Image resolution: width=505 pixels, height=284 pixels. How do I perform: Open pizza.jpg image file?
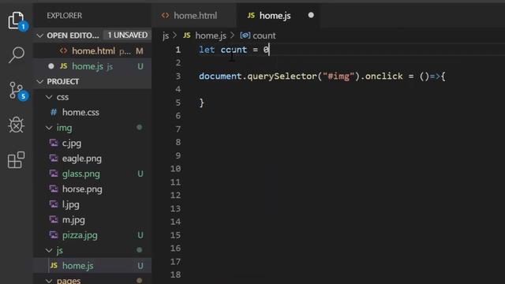(93, 235)
